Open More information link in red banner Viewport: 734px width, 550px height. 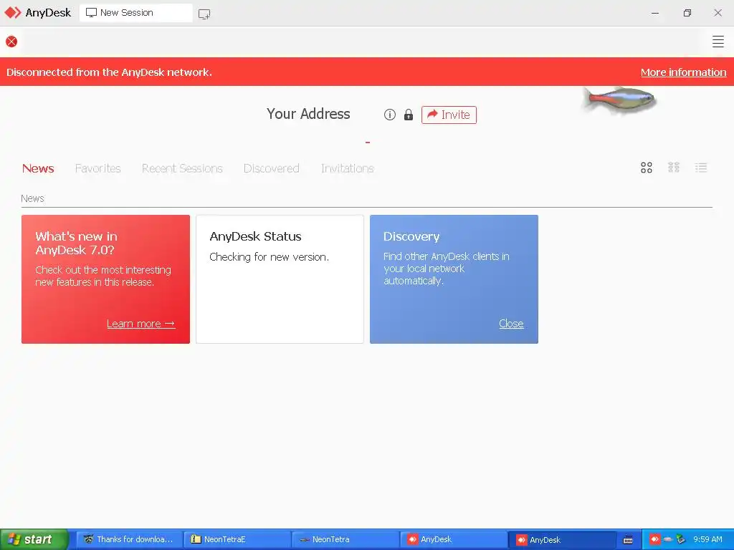[683, 72]
